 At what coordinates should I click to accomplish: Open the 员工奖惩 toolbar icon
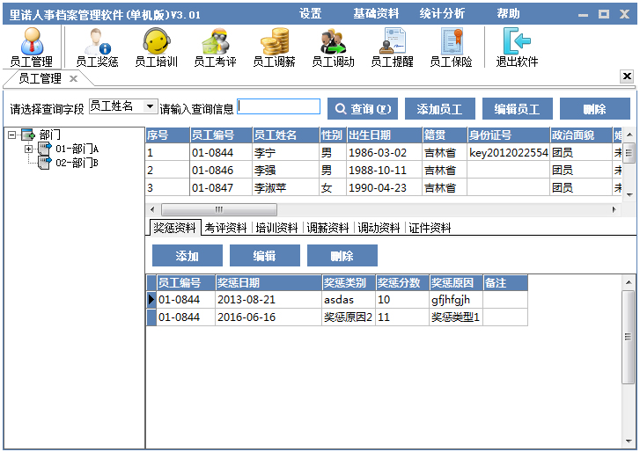[97, 47]
